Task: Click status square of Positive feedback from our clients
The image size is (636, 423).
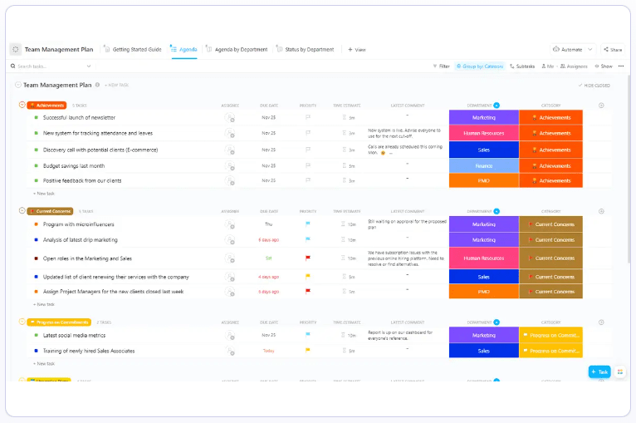Action: (x=36, y=180)
